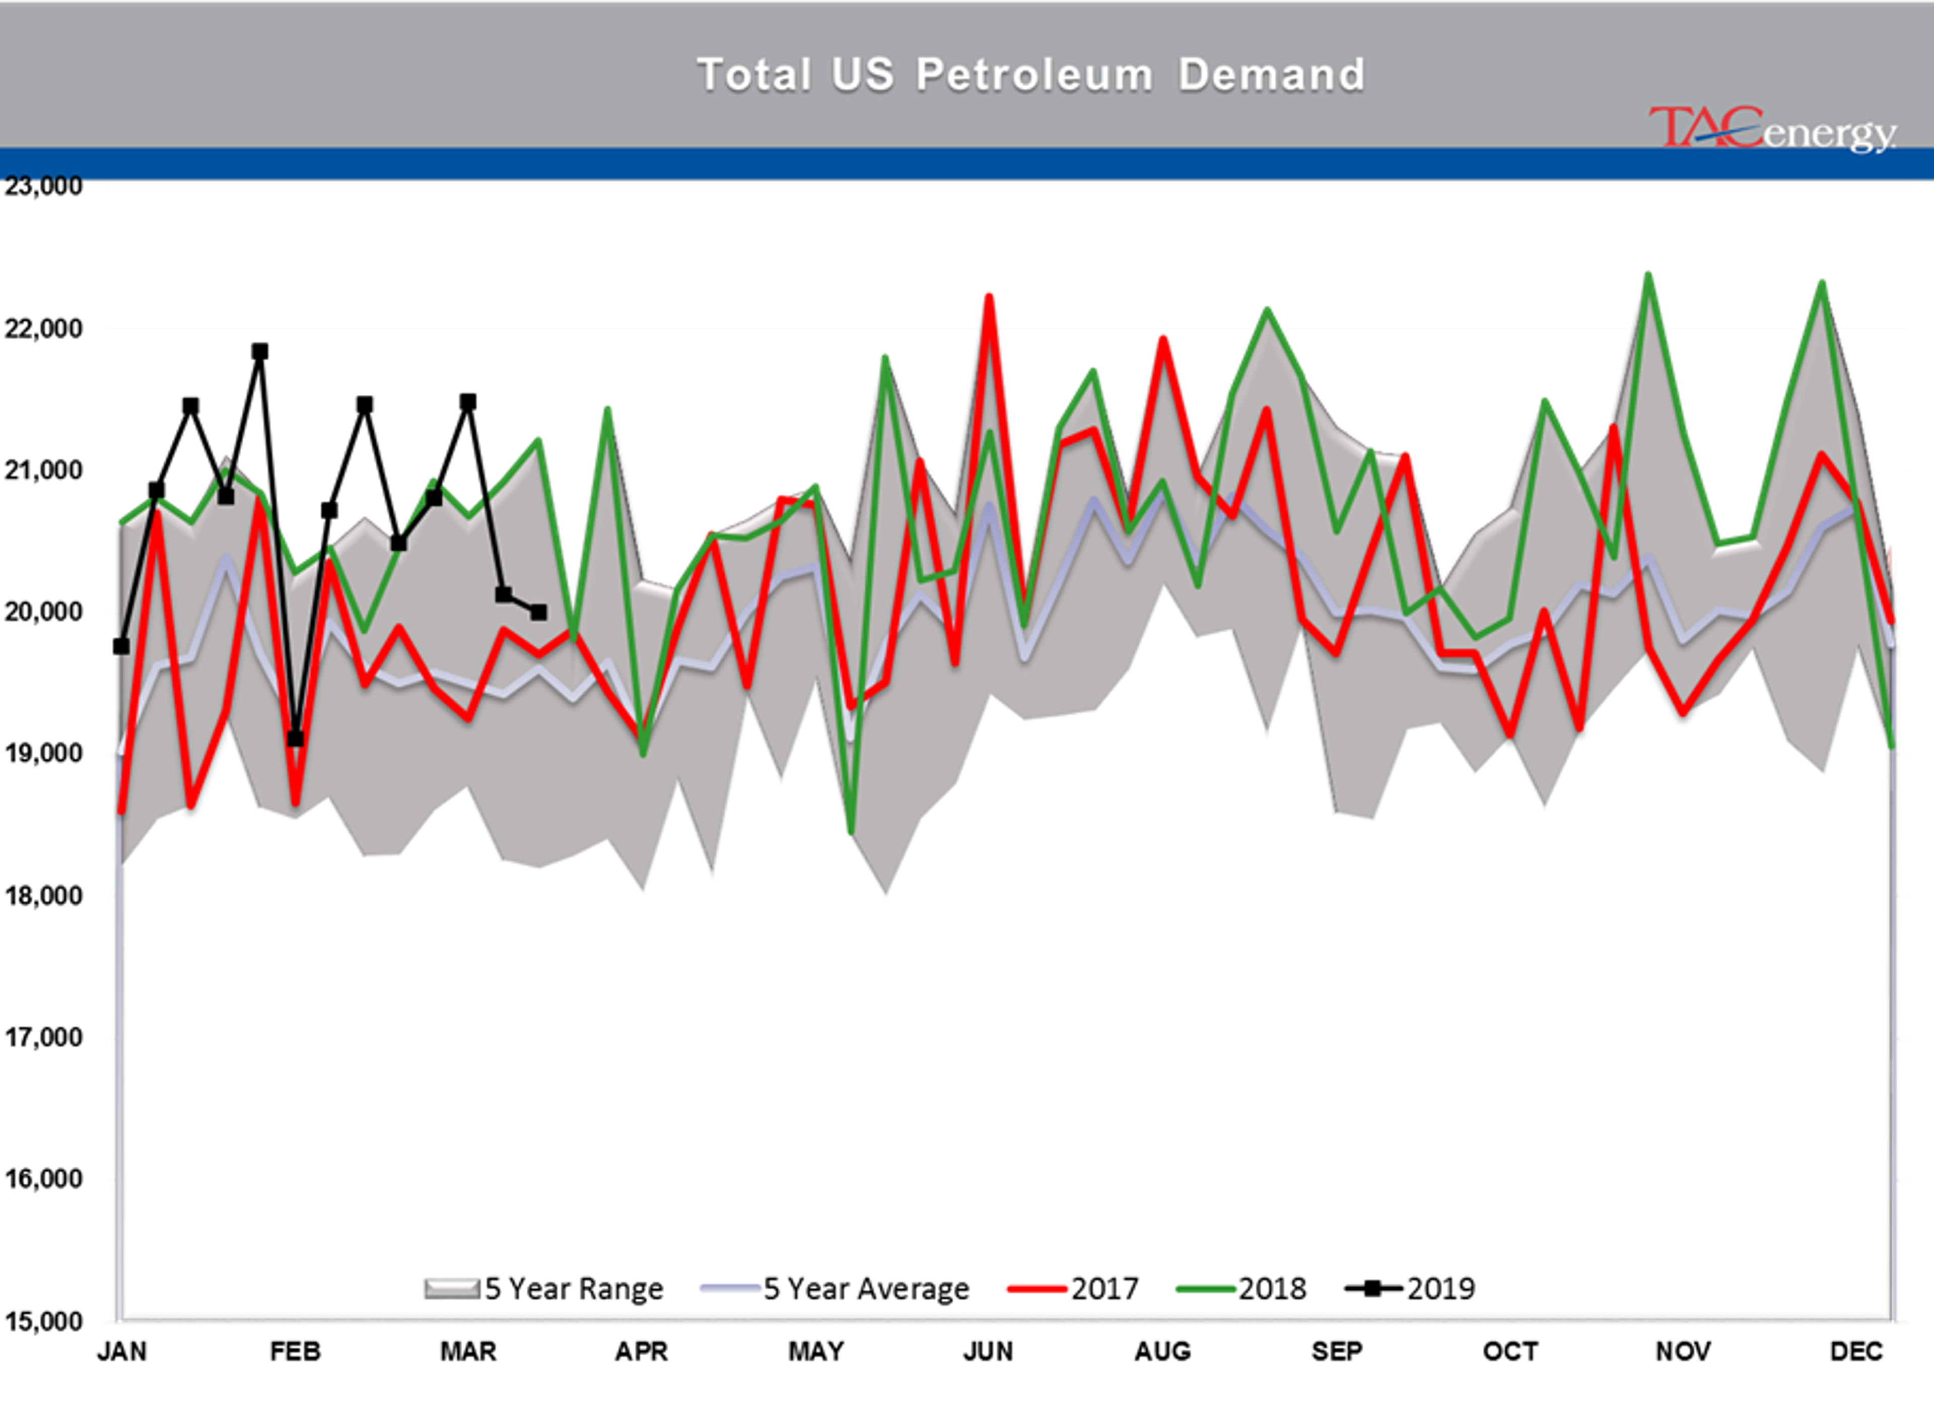Click the 18,000 y-axis label

pos(43,895)
